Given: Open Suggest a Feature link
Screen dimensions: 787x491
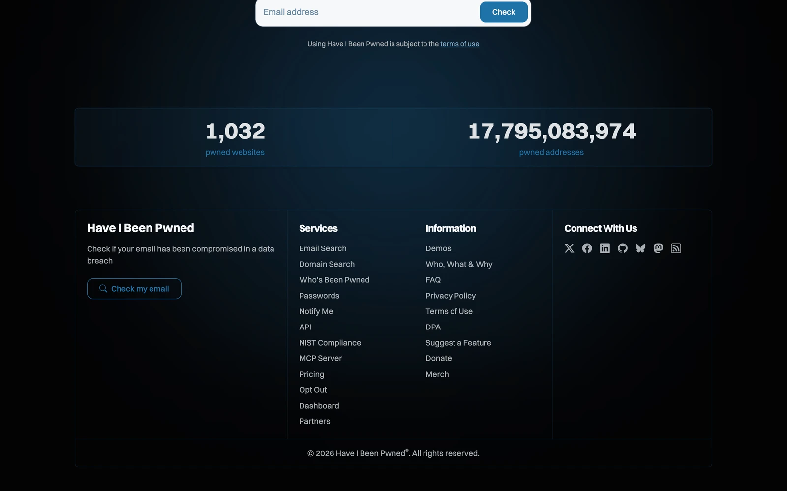Looking at the screenshot, I should click(x=458, y=343).
